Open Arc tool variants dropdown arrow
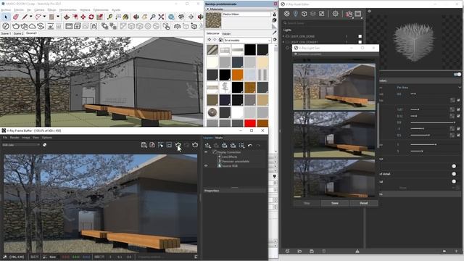This screenshot has width=464, height=261. (x=44, y=17)
